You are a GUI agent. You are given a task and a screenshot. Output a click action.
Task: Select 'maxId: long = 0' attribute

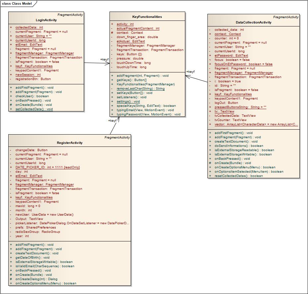click(x=28, y=206)
